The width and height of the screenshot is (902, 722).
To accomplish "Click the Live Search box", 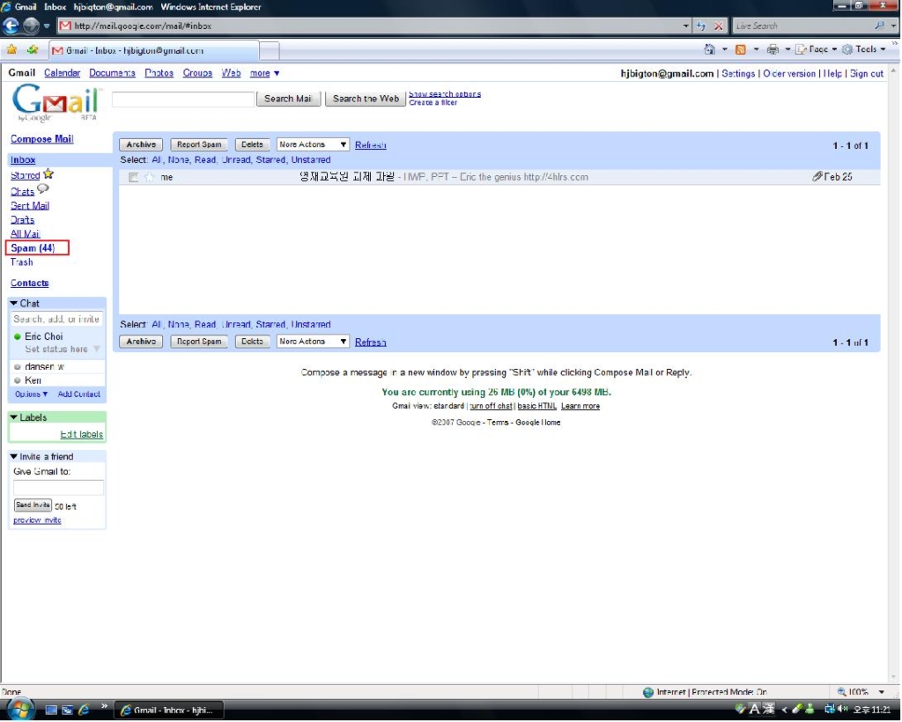I will click(x=802, y=26).
